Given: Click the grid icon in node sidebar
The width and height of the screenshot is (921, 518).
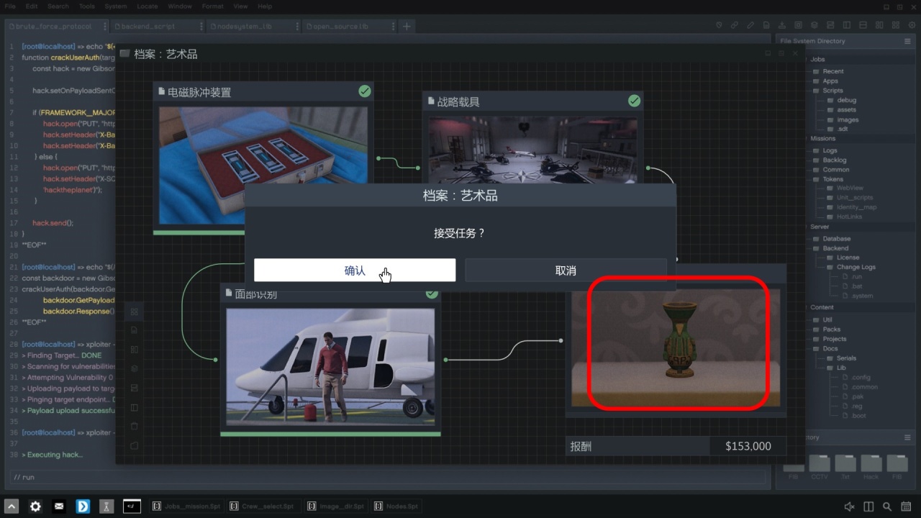Looking at the screenshot, I should (134, 312).
